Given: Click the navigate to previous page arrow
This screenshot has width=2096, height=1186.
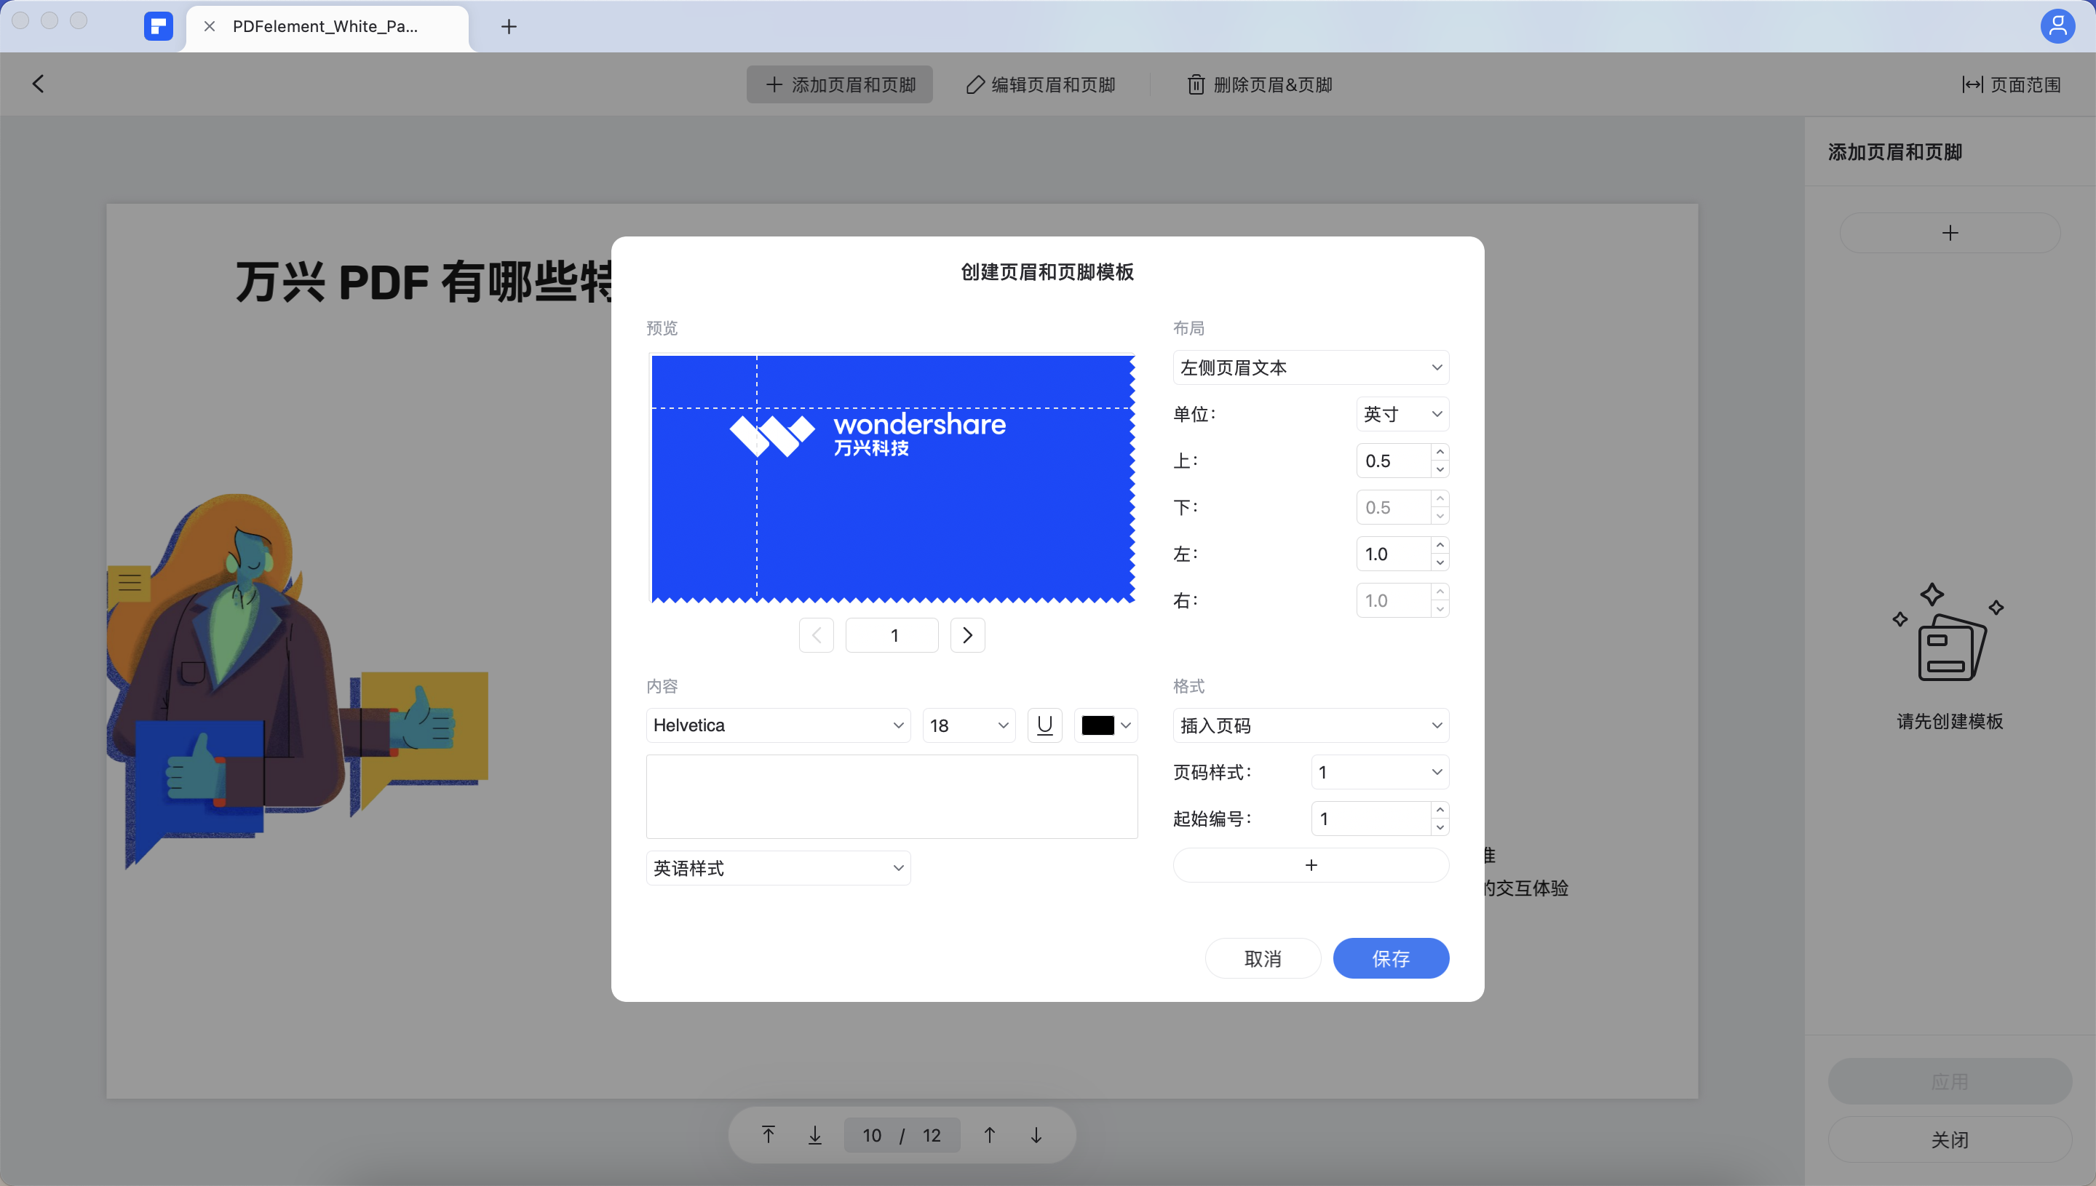Looking at the screenshot, I should 817,634.
